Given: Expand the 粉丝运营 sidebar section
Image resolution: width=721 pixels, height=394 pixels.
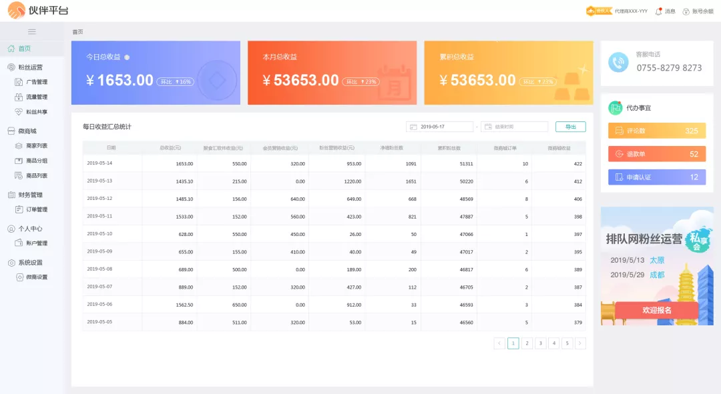Looking at the screenshot, I should point(31,67).
